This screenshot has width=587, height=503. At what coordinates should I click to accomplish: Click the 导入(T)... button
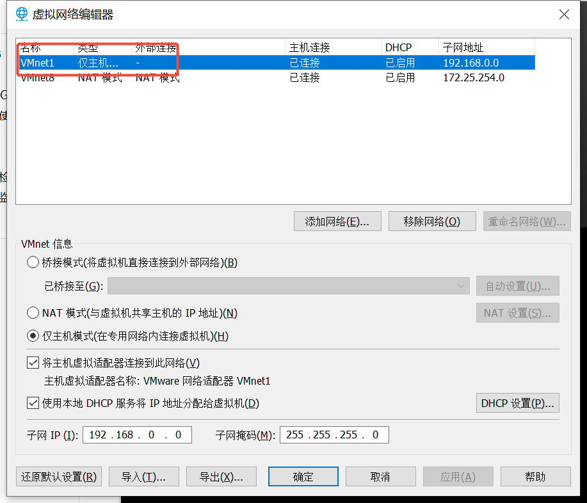(x=144, y=476)
